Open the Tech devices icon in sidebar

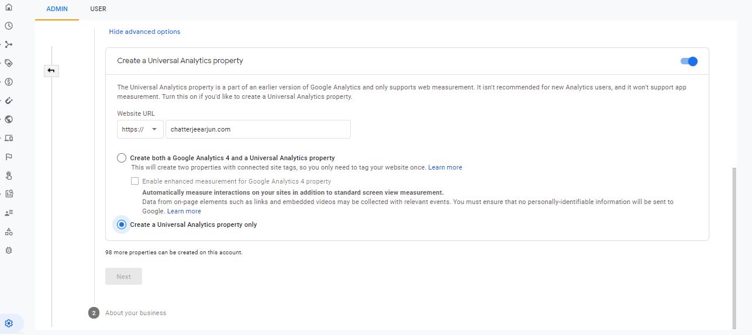point(9,138)
